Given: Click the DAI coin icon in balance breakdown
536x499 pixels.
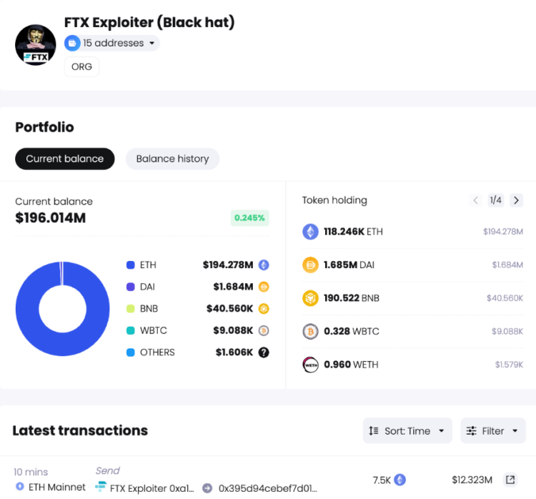Looking at the screenshot, I should click(x=264, y=287).
